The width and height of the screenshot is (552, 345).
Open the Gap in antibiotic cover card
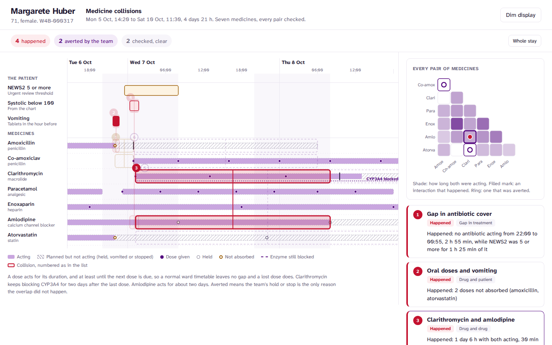475,232
